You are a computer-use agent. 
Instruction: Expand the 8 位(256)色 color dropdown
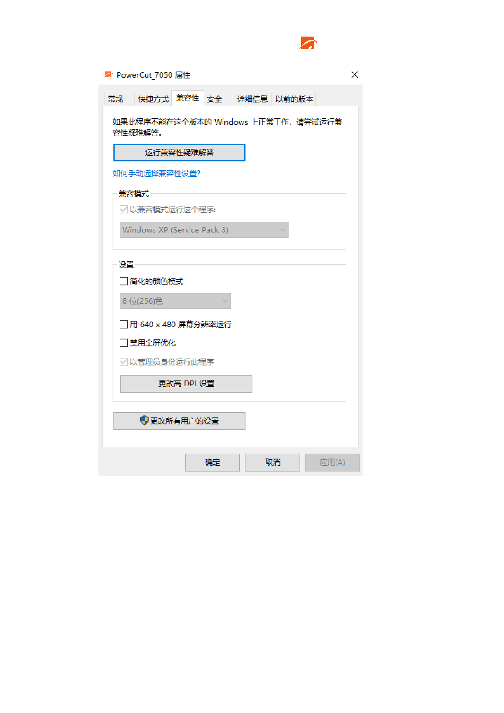pos(175,301)
